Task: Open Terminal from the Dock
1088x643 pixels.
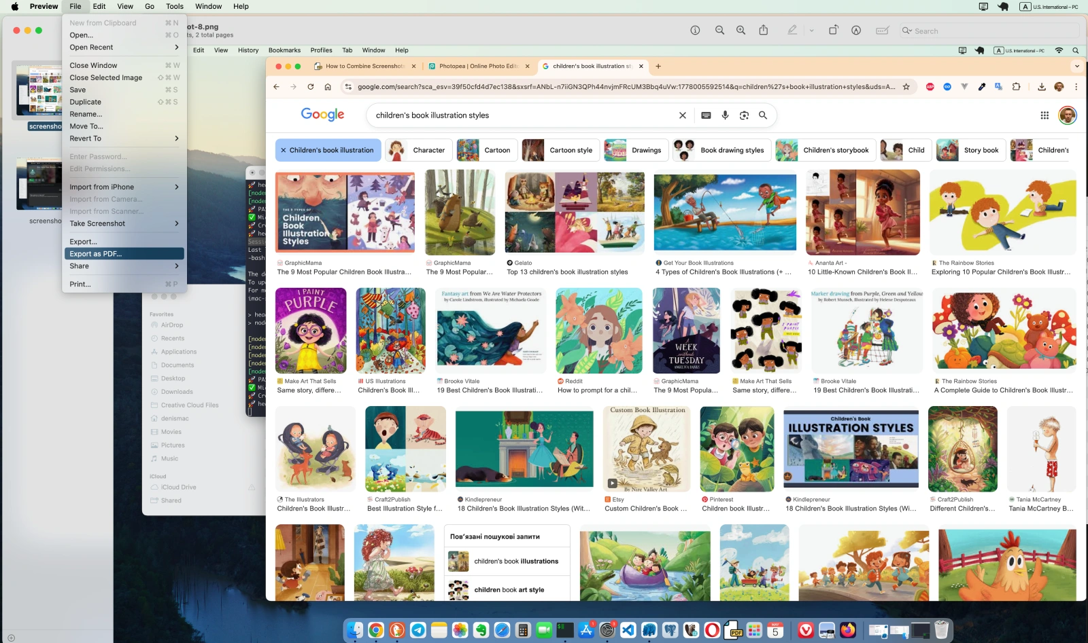Action: 565,630
